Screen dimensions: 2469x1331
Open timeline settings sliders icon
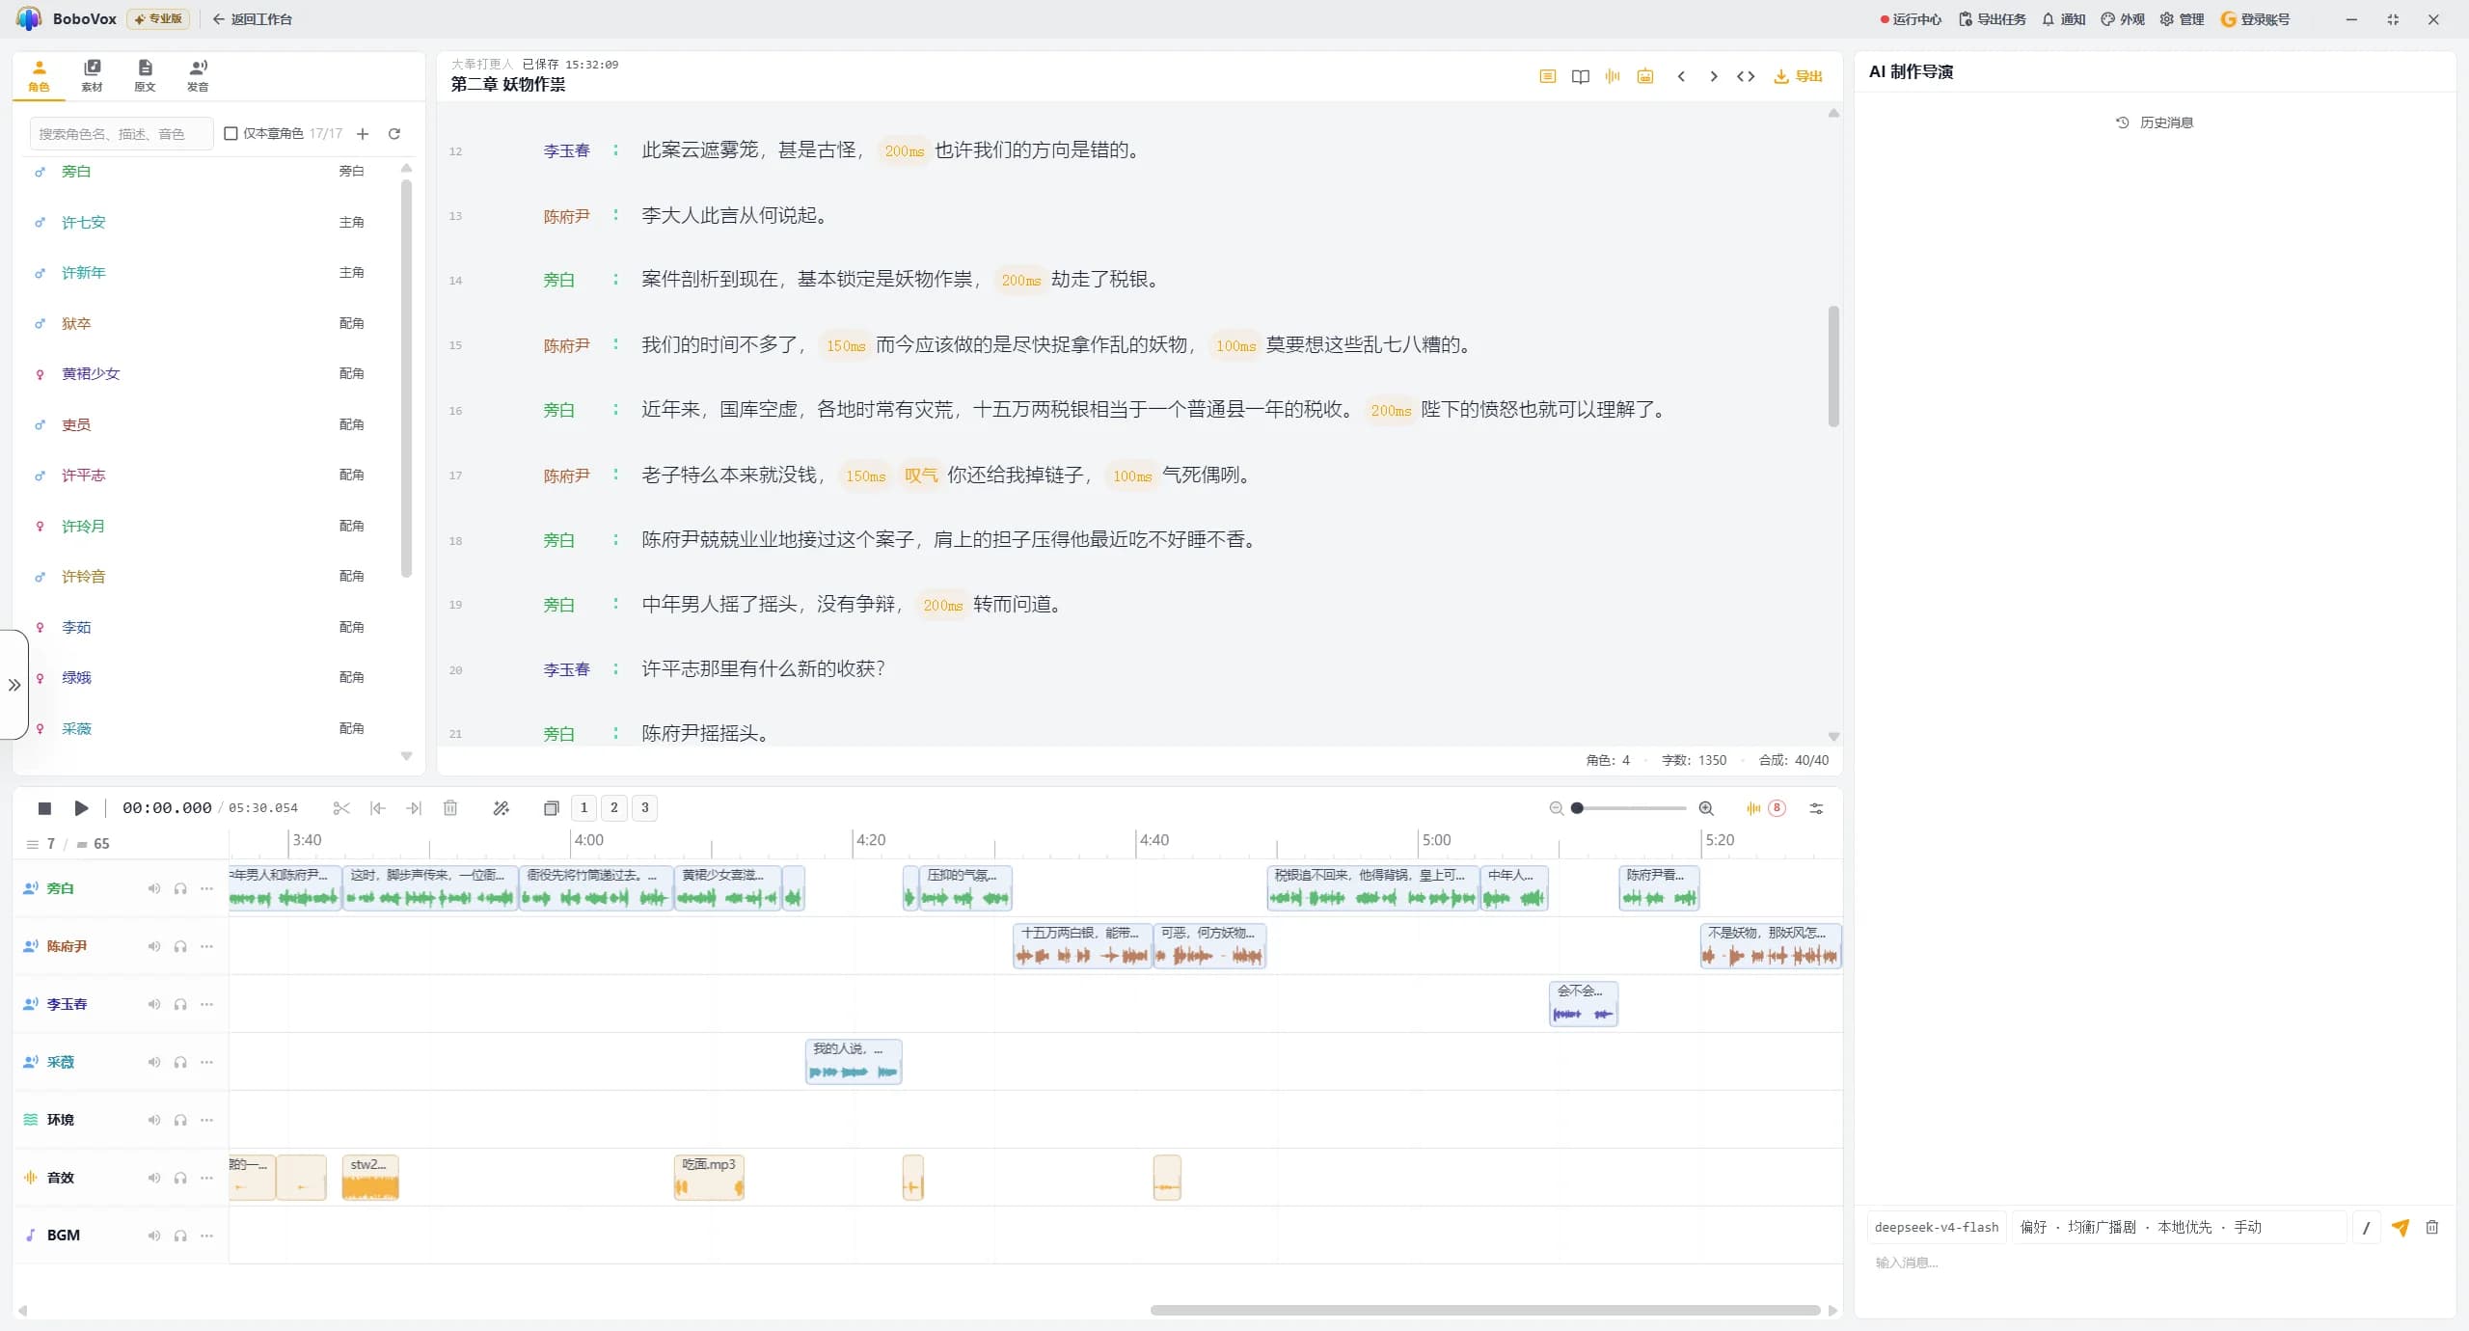(1816, 808)
